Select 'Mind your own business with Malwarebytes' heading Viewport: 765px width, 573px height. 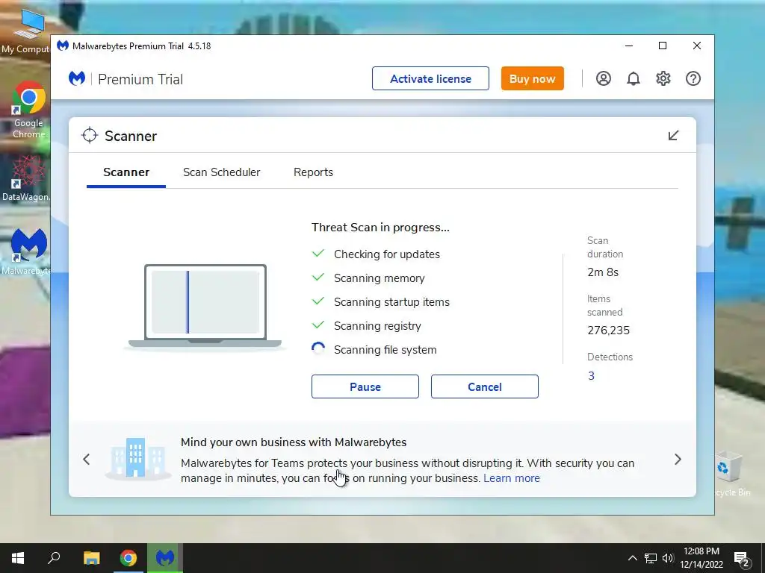[x=294, y=442]
